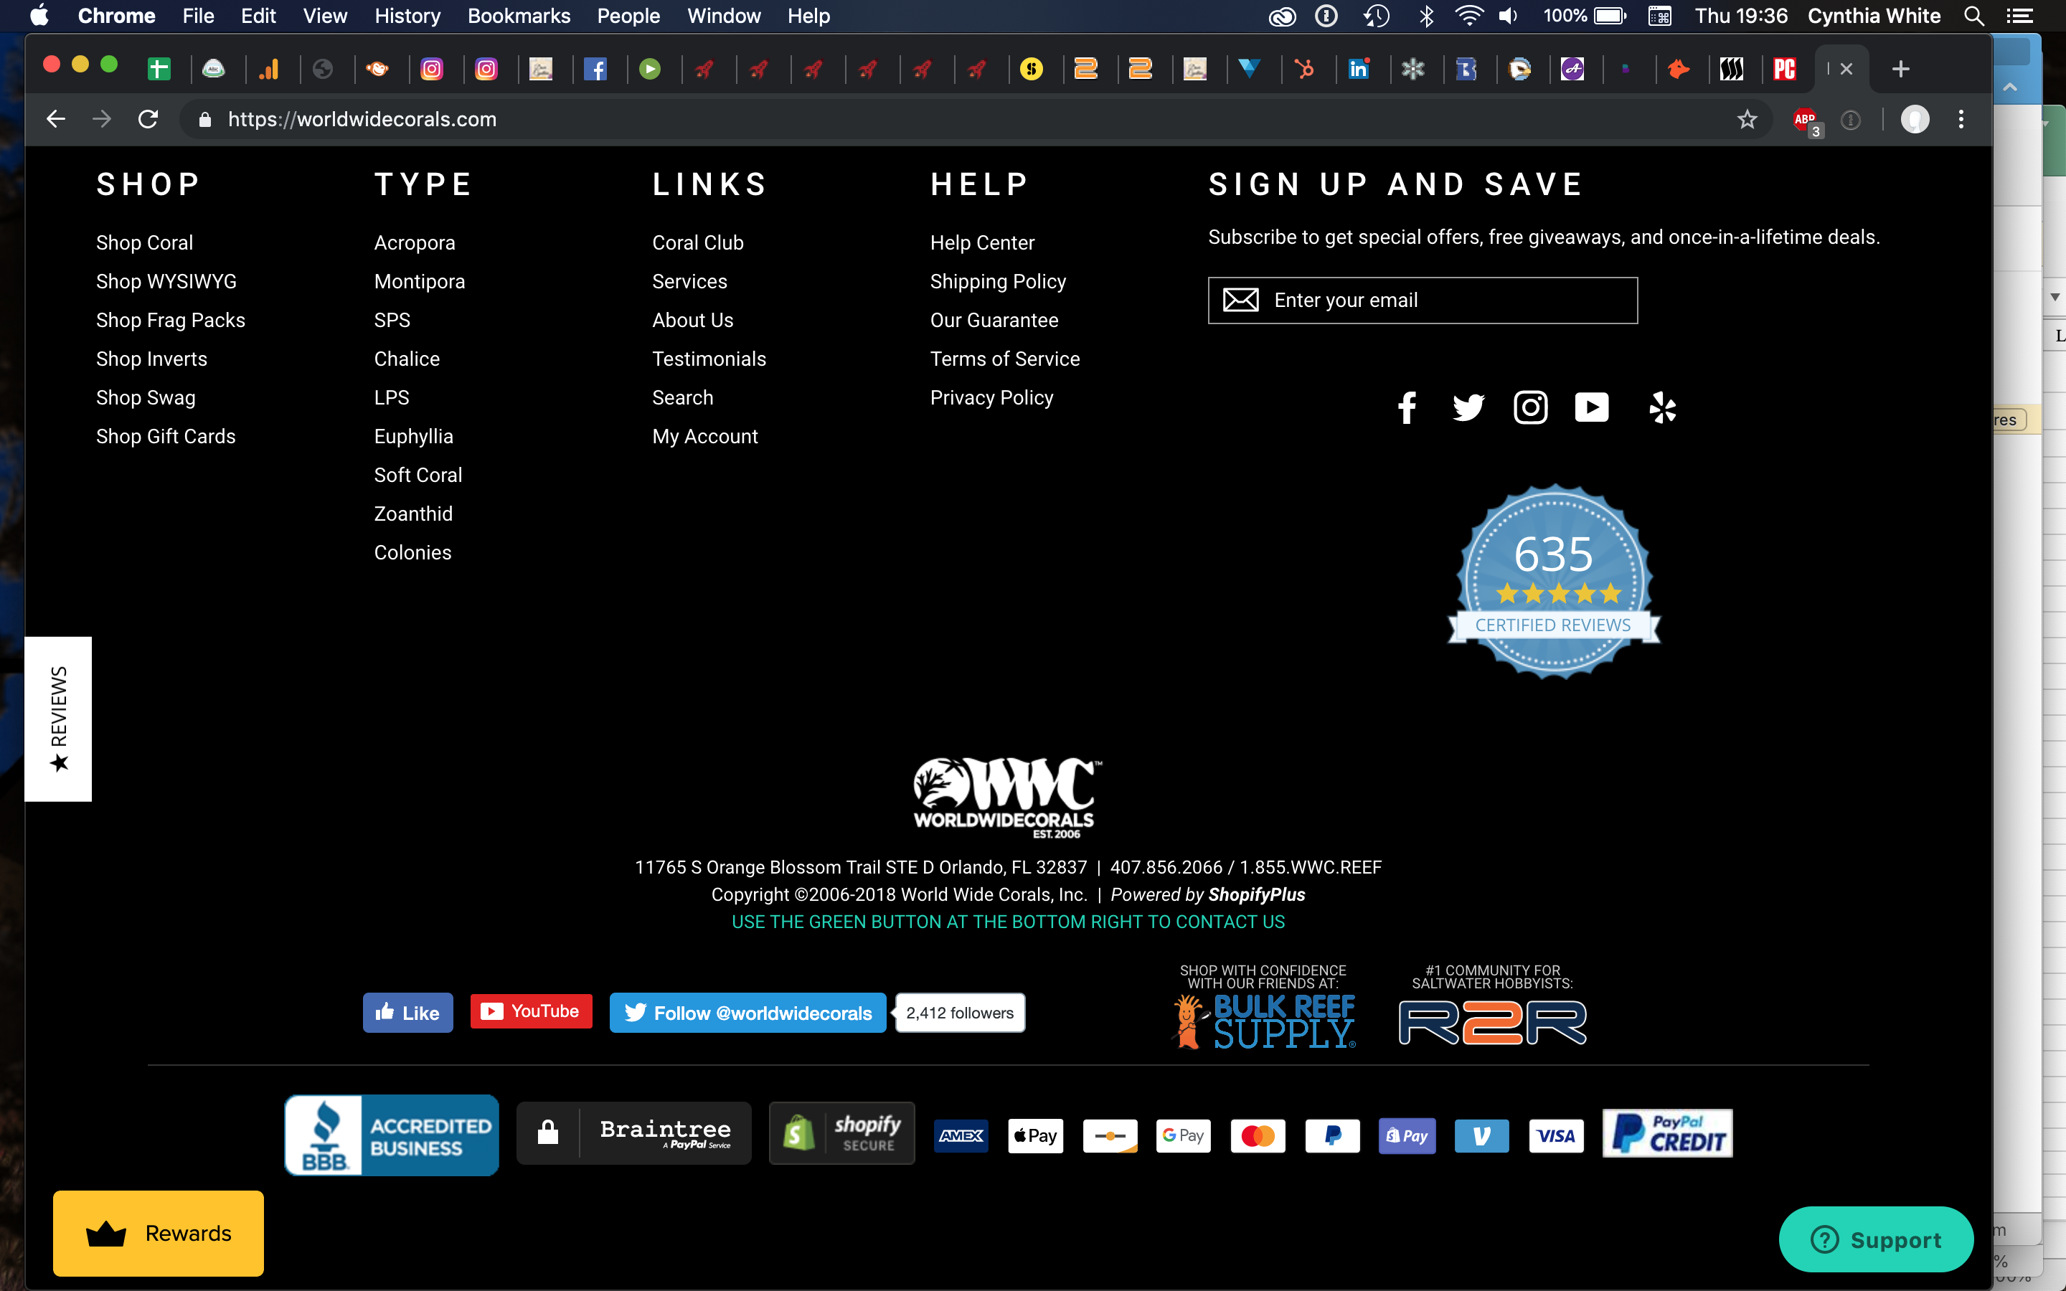Click the WWC WorldWideCorals logo
Screen dimensions: 2066x1291
click(1006, 798)
